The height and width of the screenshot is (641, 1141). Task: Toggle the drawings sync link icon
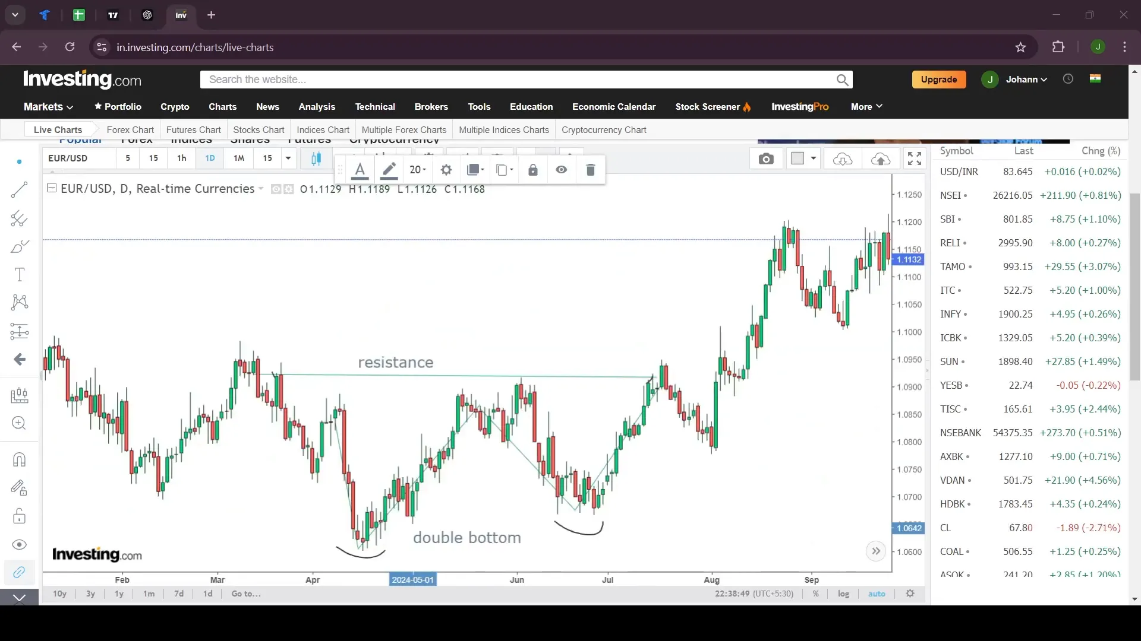coord(19,572)
